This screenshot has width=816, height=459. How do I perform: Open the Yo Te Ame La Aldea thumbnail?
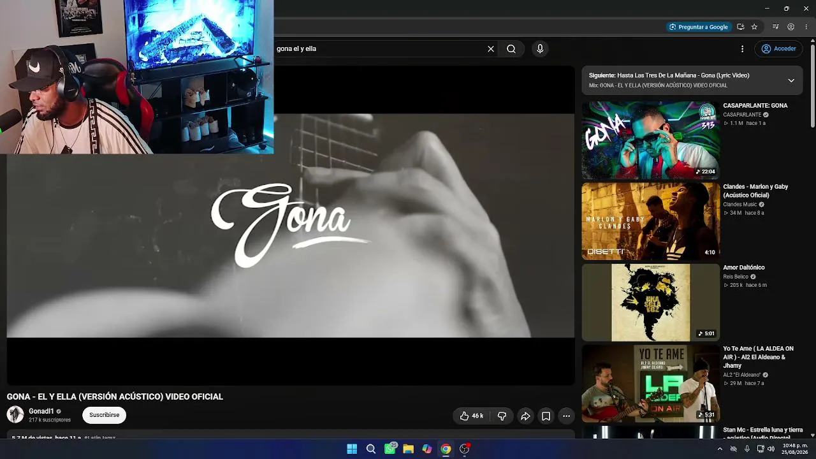coord(650,383)
